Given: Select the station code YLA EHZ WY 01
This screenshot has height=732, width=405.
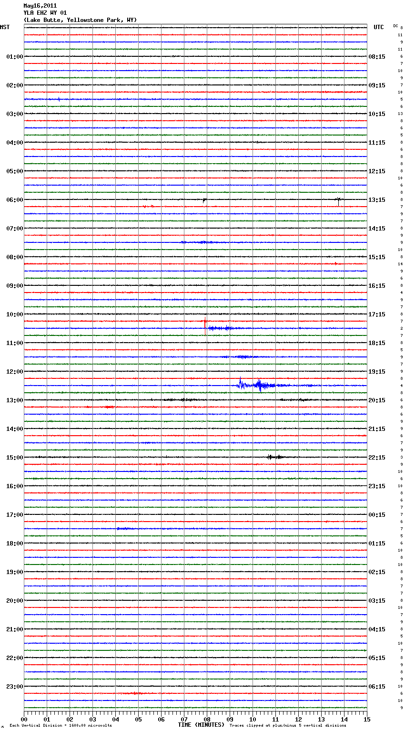Looking at the screenshot, I should 45,13.
